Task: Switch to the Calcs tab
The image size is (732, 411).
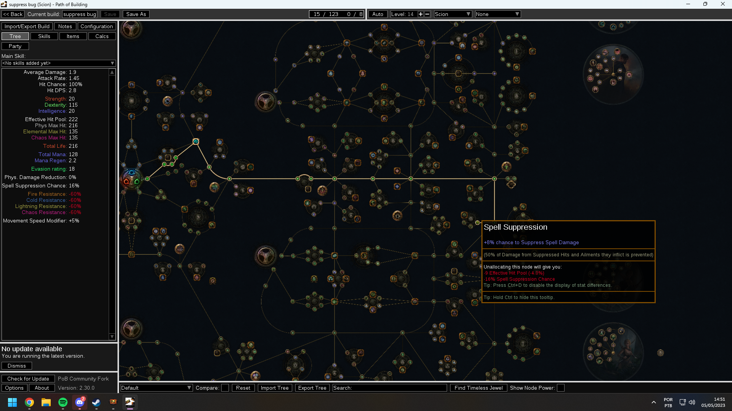Action: (x=102, y=36)
